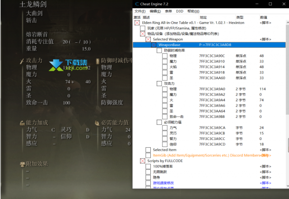Click <脚本> value of Selected Weapon row

(266, 39)
